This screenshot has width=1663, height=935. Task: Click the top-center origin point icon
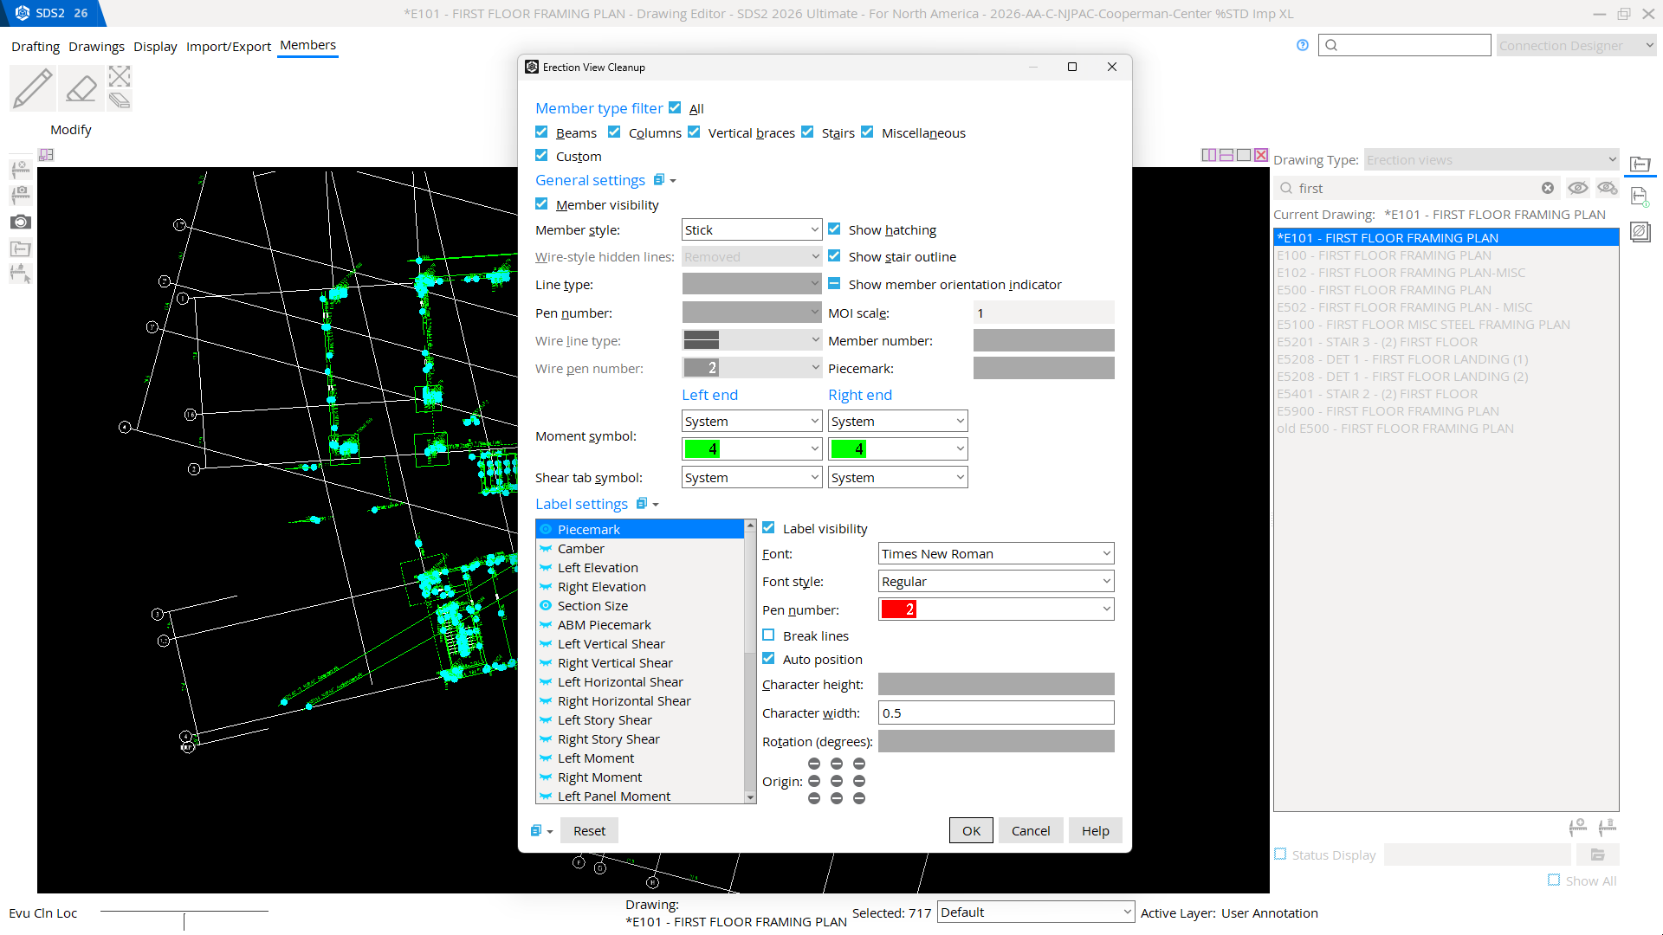pos(837,764)
